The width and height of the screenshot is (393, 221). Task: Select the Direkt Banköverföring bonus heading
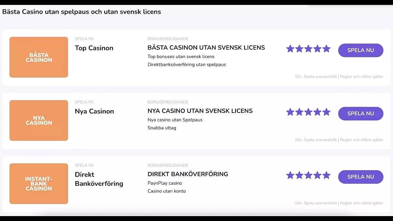pyautogui.click(x=188, y=174)
